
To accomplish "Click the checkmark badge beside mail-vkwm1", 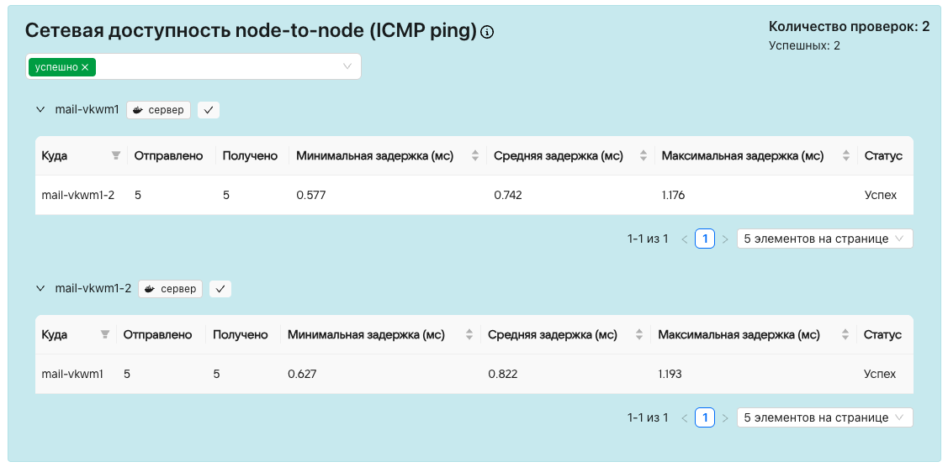I will click(x=209, y=109).
